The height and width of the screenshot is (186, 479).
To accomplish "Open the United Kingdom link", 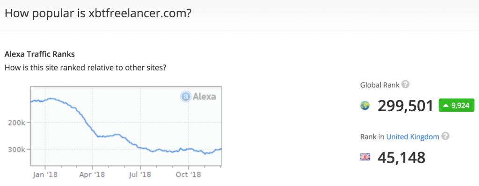I will point(413,137).
